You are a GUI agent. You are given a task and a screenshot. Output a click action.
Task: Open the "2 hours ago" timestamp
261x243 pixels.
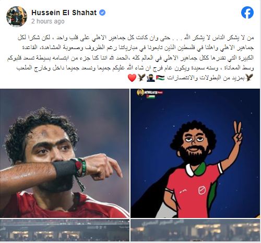click(48, 21)
